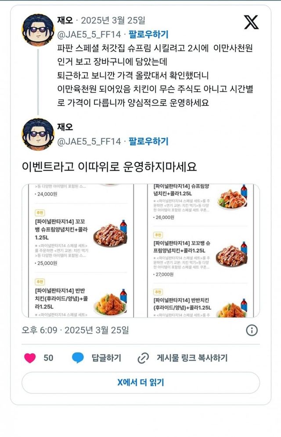Open right menu screenshot image
Screen dimensions: 281x437
point(201,250)
